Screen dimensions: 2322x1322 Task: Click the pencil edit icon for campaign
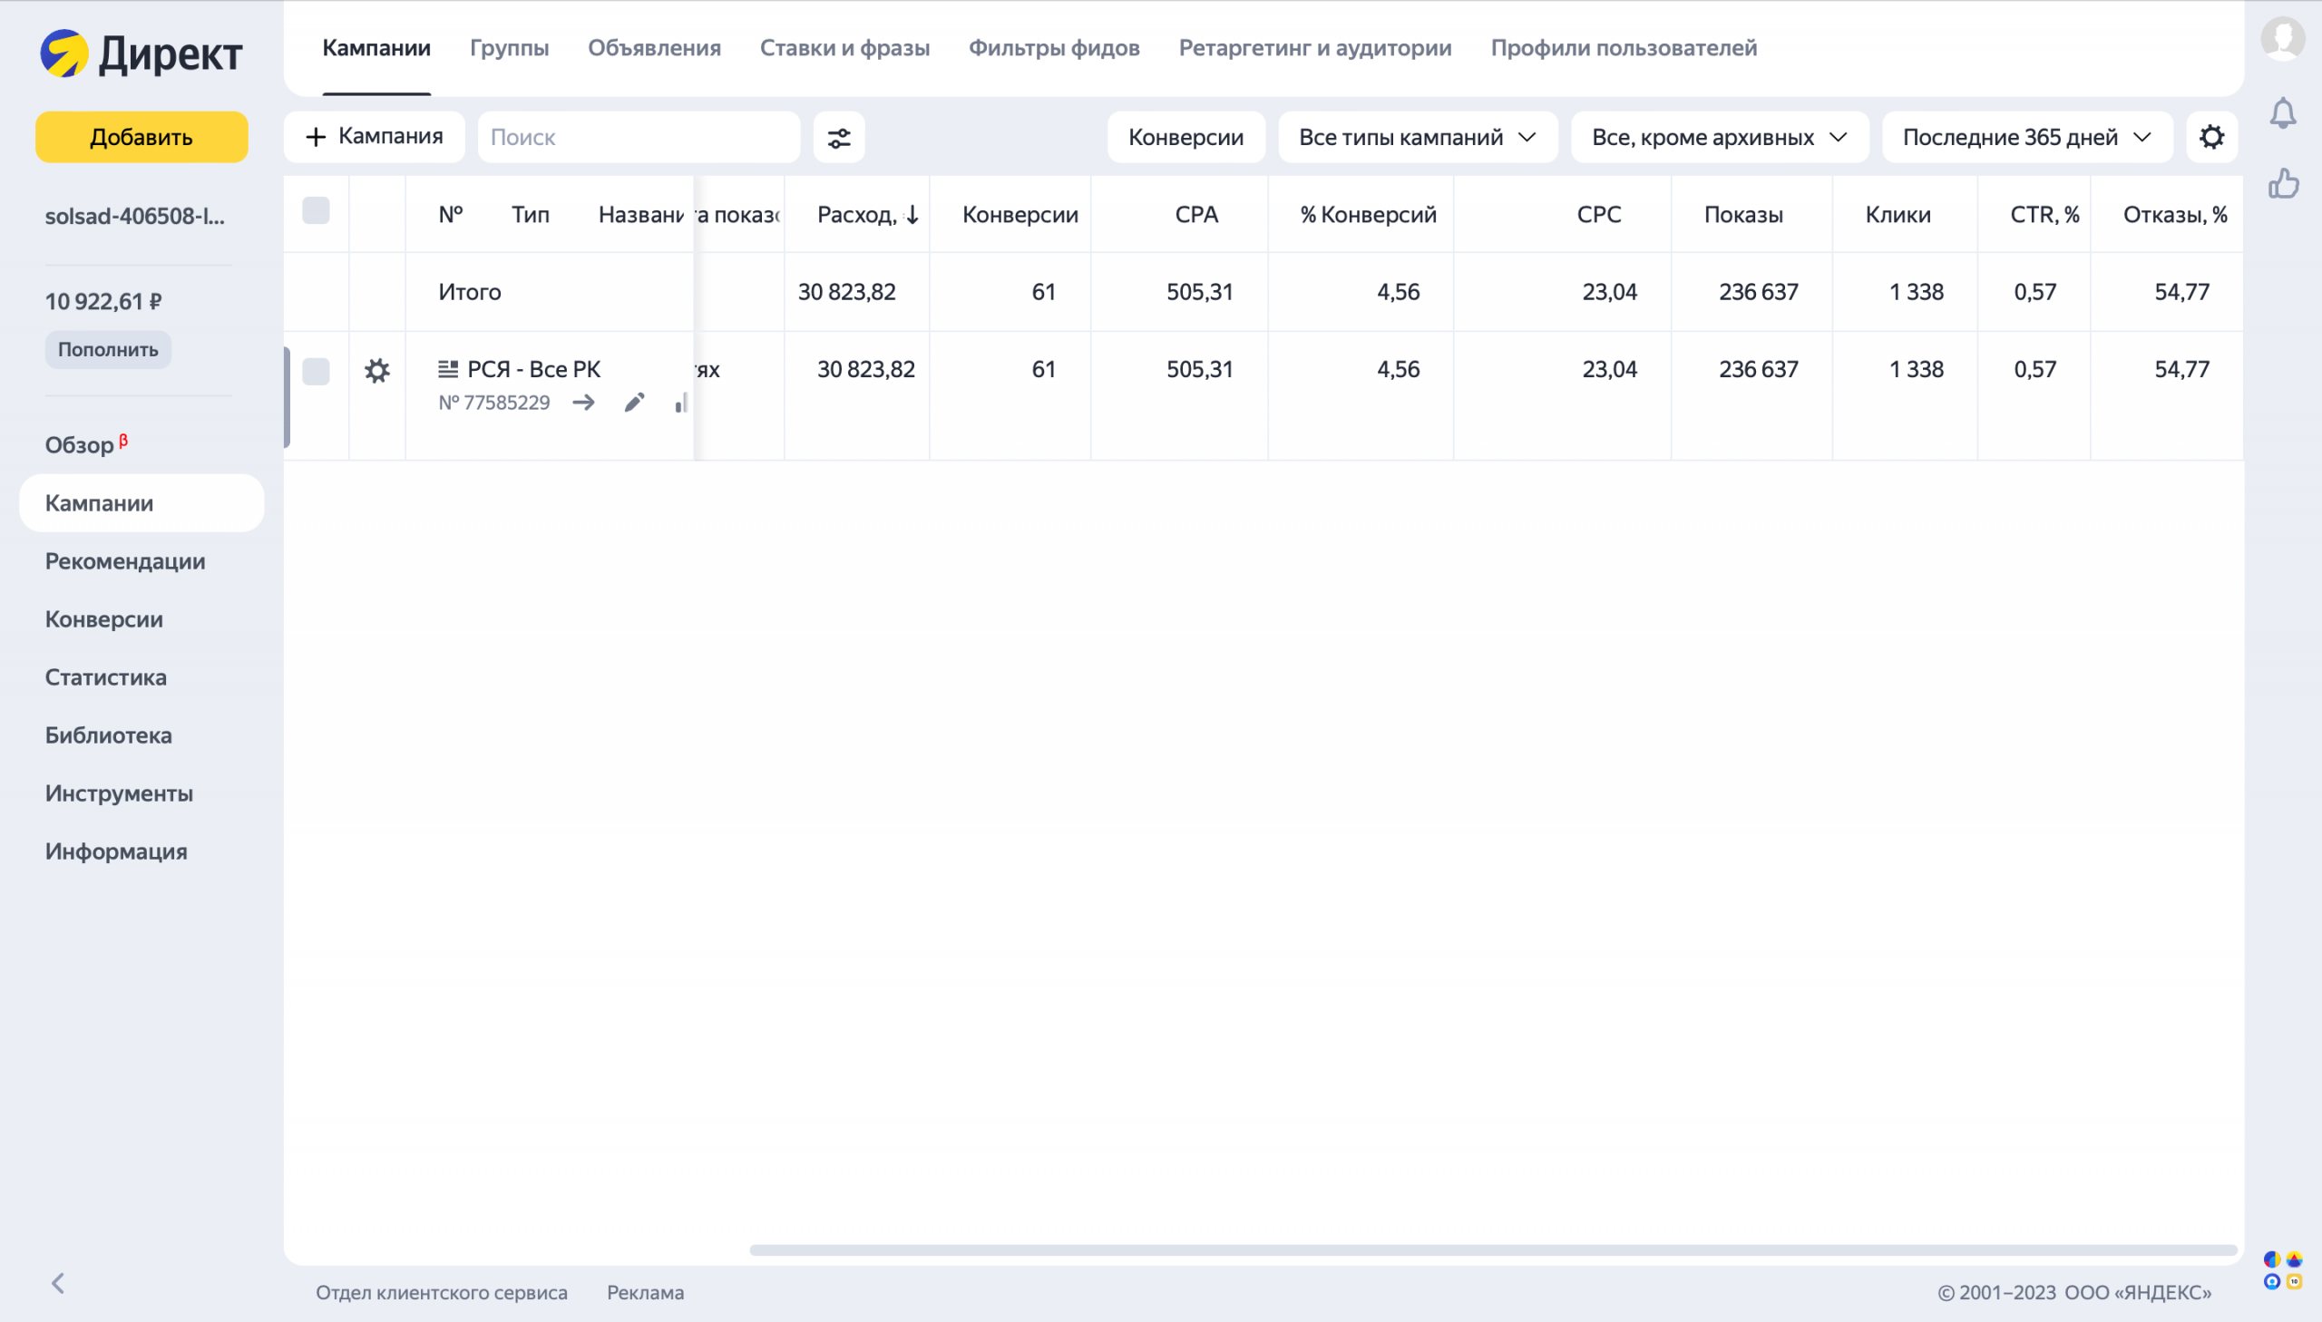634,403
